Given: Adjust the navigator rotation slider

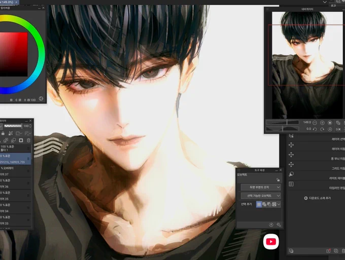Looking at the screenshot, I should pyautogui.click(x=283, y=129).
